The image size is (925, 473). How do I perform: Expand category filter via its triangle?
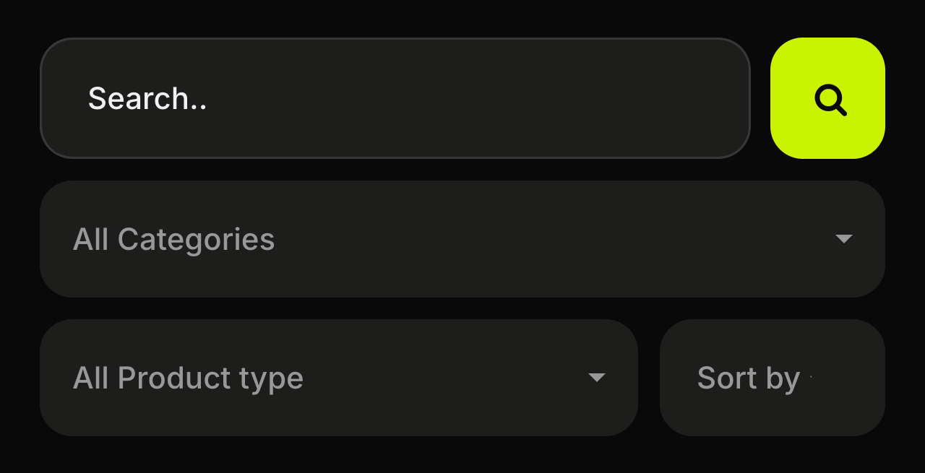844,239
